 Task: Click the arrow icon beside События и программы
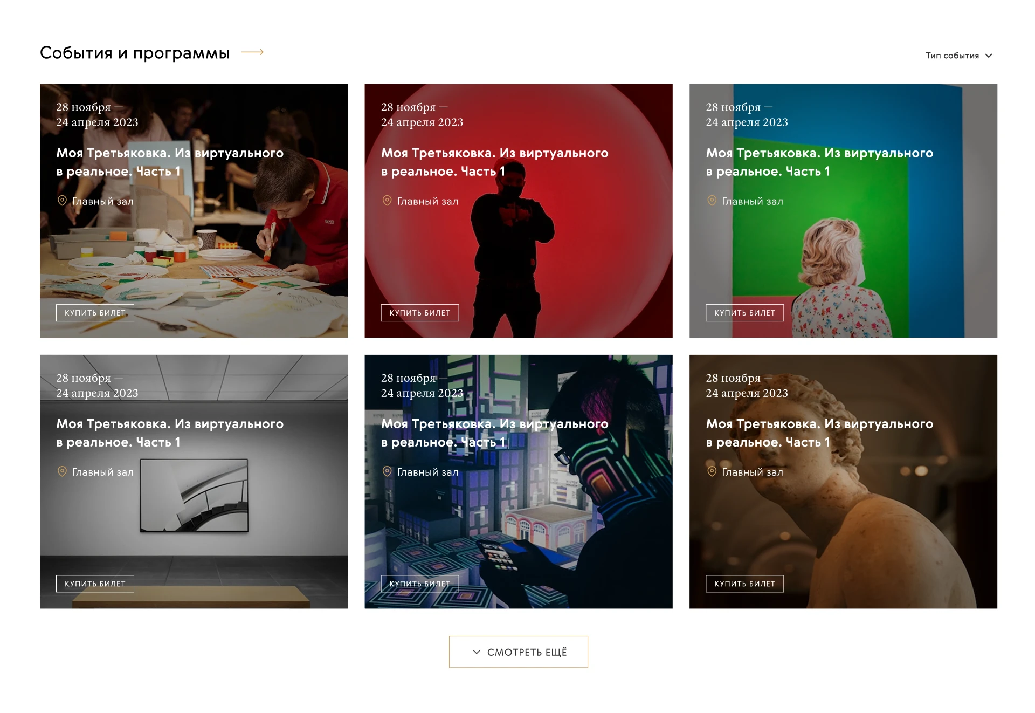pos(252,52)
